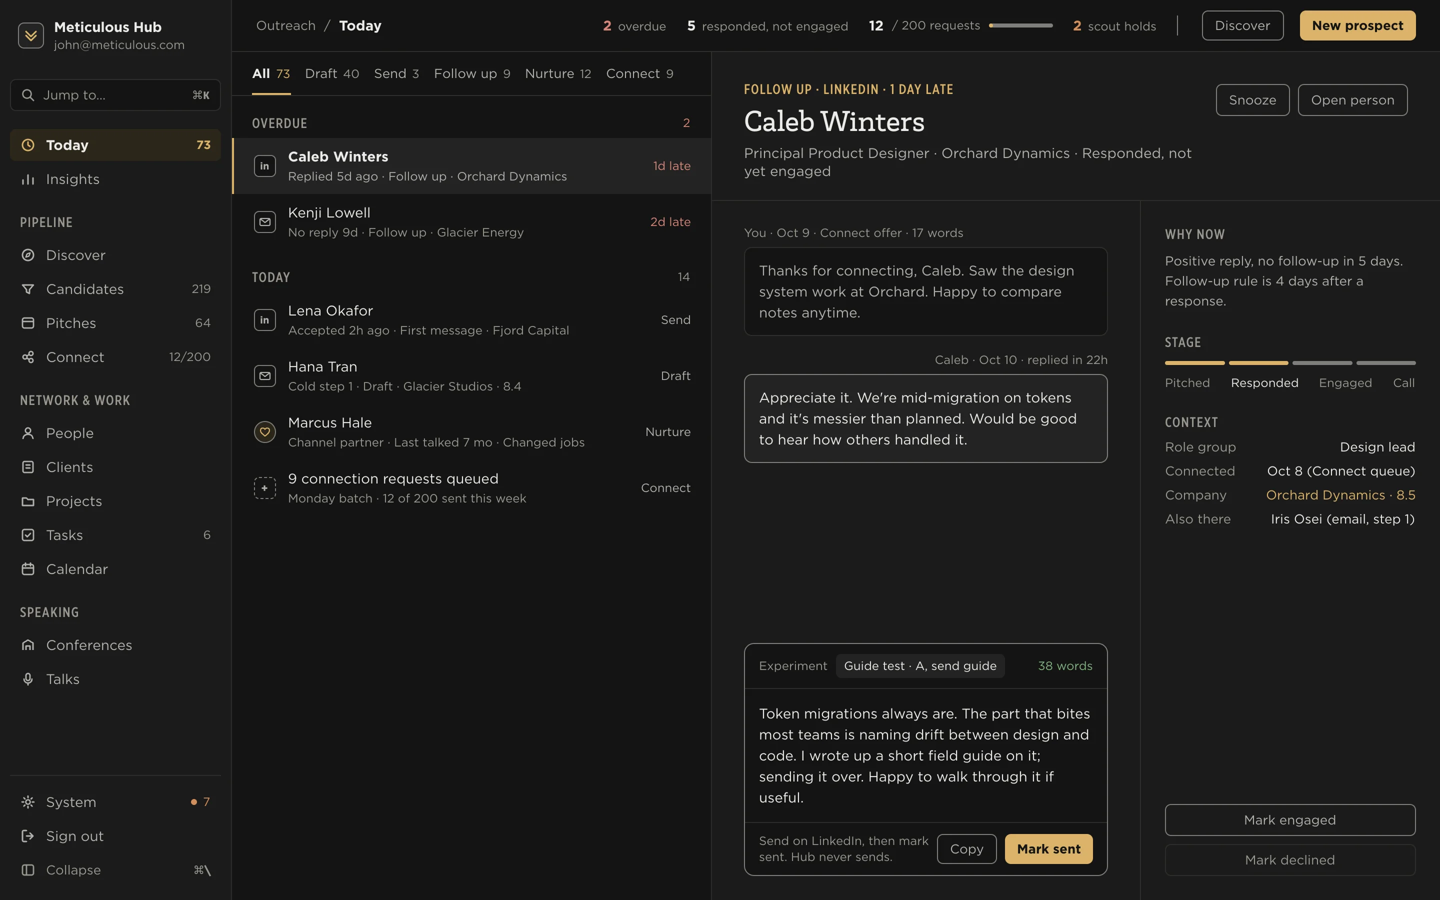Click the Pitches card icon

tap(28, 322)
